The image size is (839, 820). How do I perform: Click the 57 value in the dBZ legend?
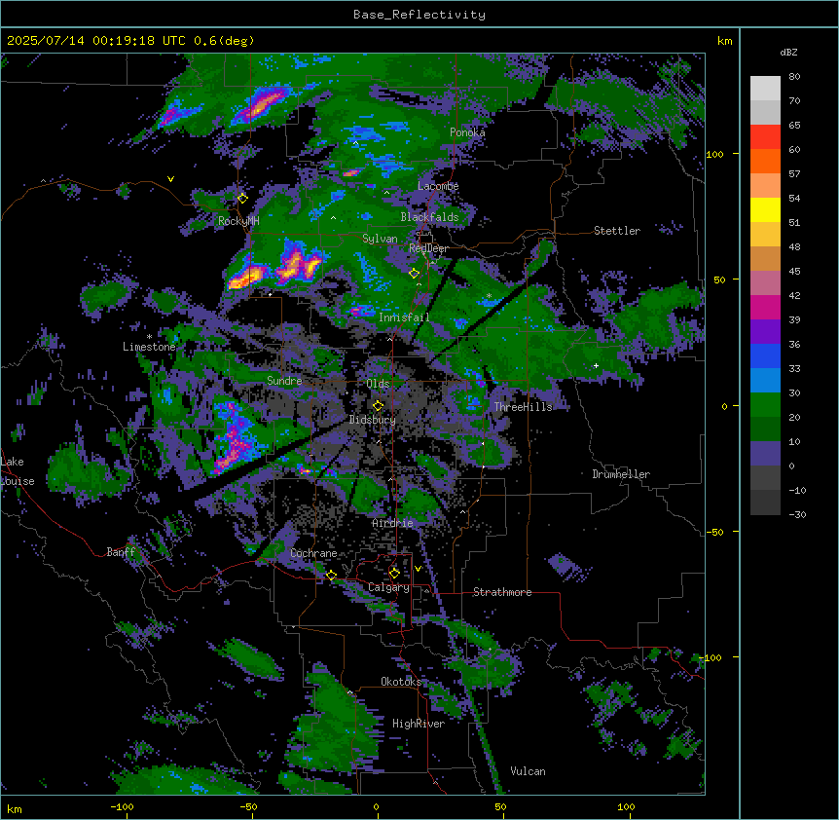794,174
